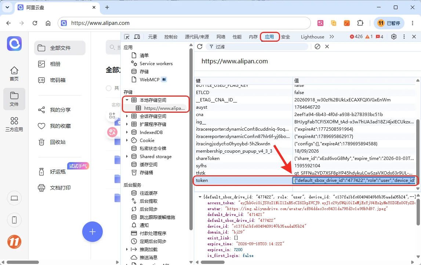421x265 pixels.
Task: Click the translate extension icon
Action: [320, 23]
